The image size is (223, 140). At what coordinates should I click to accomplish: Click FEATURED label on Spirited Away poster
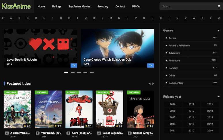[x=134, y=92]
